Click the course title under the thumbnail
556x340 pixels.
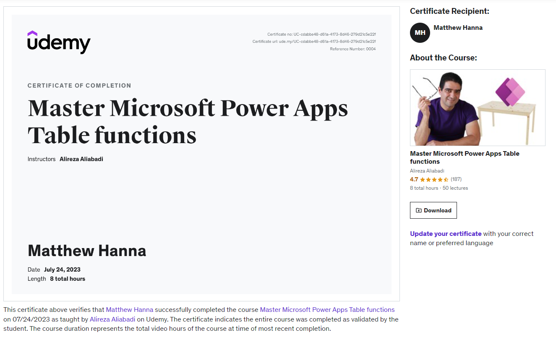465,157
